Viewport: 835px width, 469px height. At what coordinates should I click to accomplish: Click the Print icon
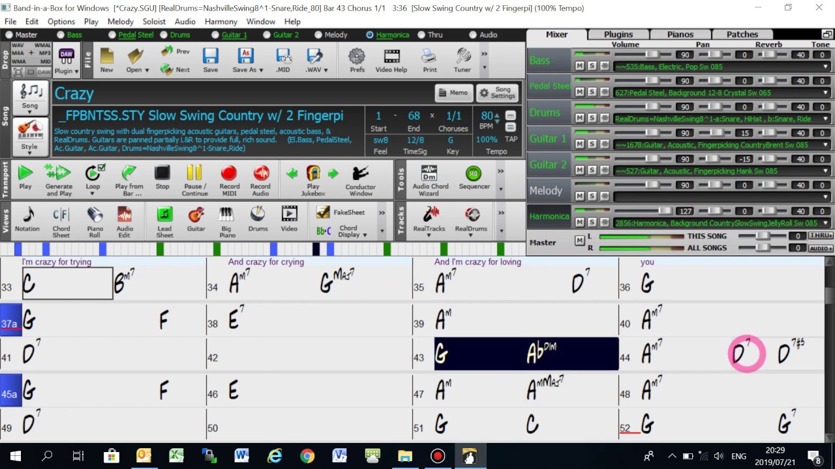[430, 60]
